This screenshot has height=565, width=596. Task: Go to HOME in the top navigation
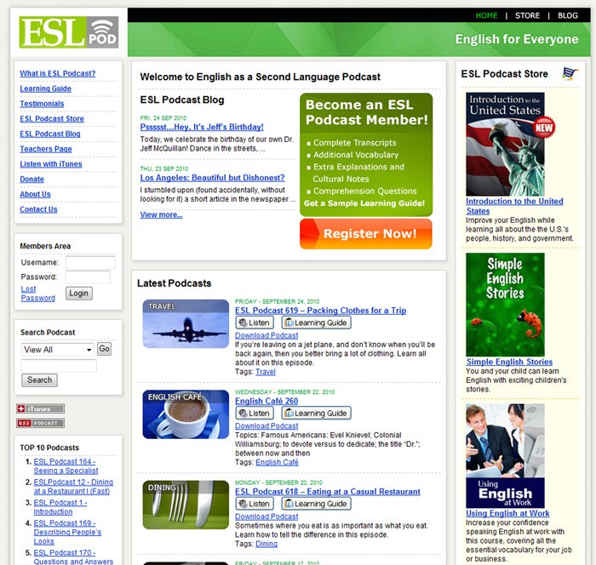click(486, 15)
